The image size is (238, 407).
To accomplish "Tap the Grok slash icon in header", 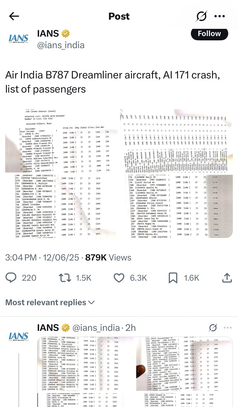I will [x=201, y=16].
